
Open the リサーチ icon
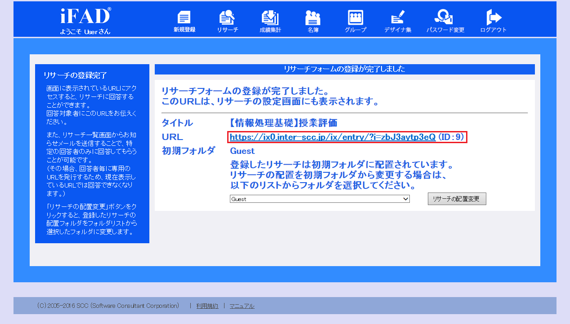tap(227, 22)
